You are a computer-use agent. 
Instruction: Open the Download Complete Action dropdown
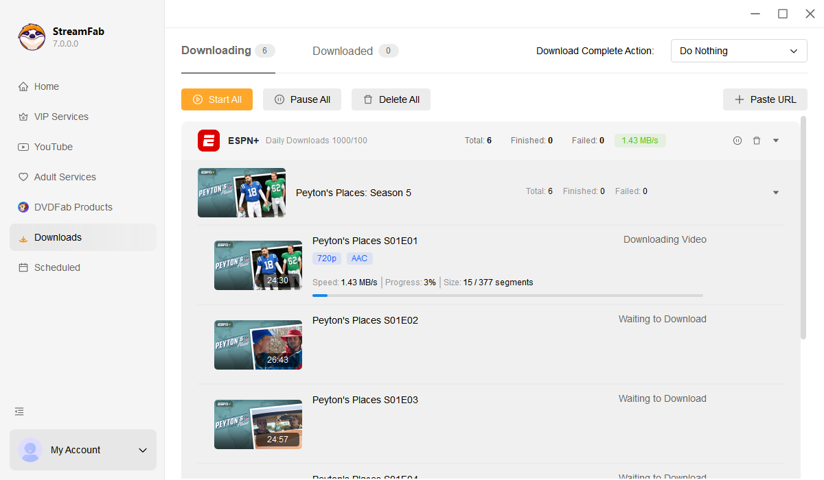(738, 51)
